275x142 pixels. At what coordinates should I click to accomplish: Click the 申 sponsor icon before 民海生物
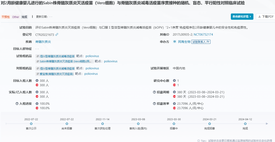(175, 42)
